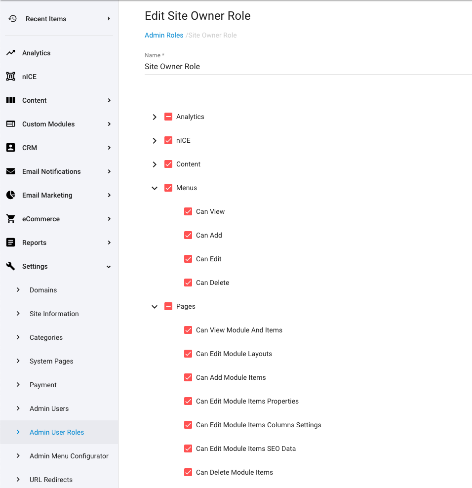Image resolution: width=472 pixels, height=488 pixels.
Task: Open URL Redirects settings
Action: tap(51, 480)
